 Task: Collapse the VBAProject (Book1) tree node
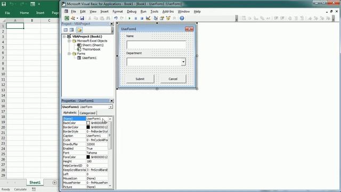(64, 37)
